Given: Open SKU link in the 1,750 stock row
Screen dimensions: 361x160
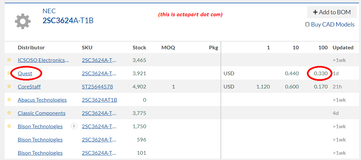Looking at the screenshot, I should pyautogui.click(x=99, y=127).
